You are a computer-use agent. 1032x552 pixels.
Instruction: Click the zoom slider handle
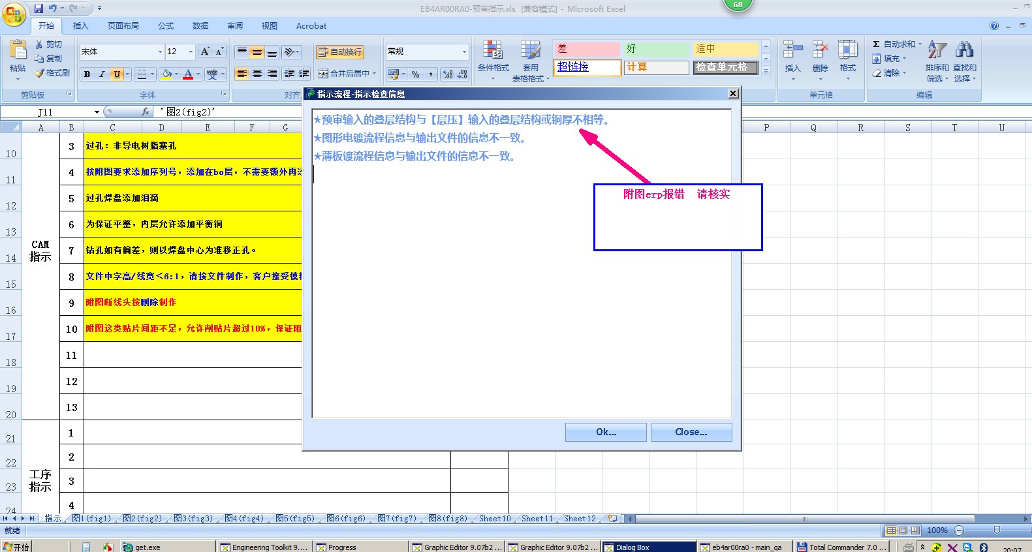pos(997,530)
